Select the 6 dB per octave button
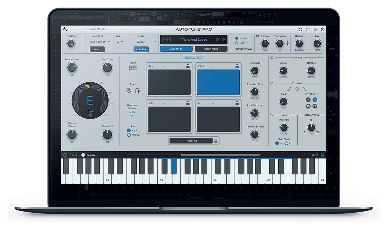The image size is (387, 230). click(x=308, y=99)
